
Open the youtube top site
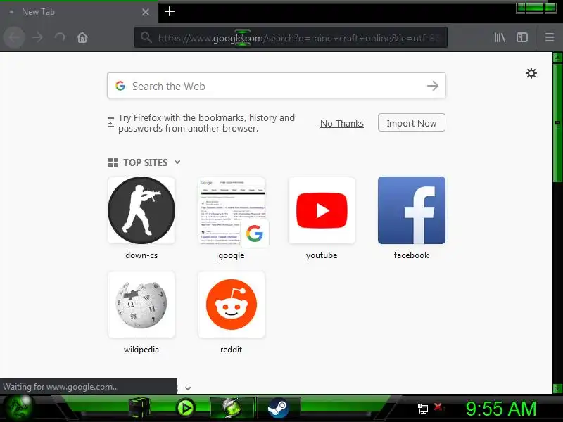coord(322,210)
